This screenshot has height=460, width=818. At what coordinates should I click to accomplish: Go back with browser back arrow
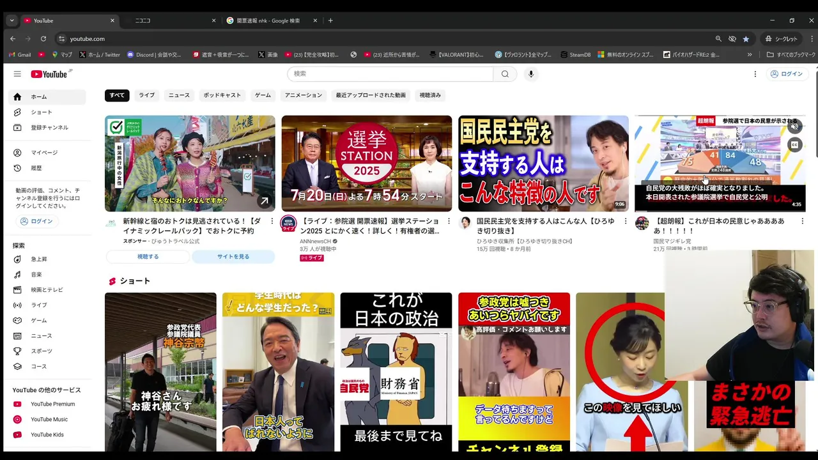click(x=13, y=39)
